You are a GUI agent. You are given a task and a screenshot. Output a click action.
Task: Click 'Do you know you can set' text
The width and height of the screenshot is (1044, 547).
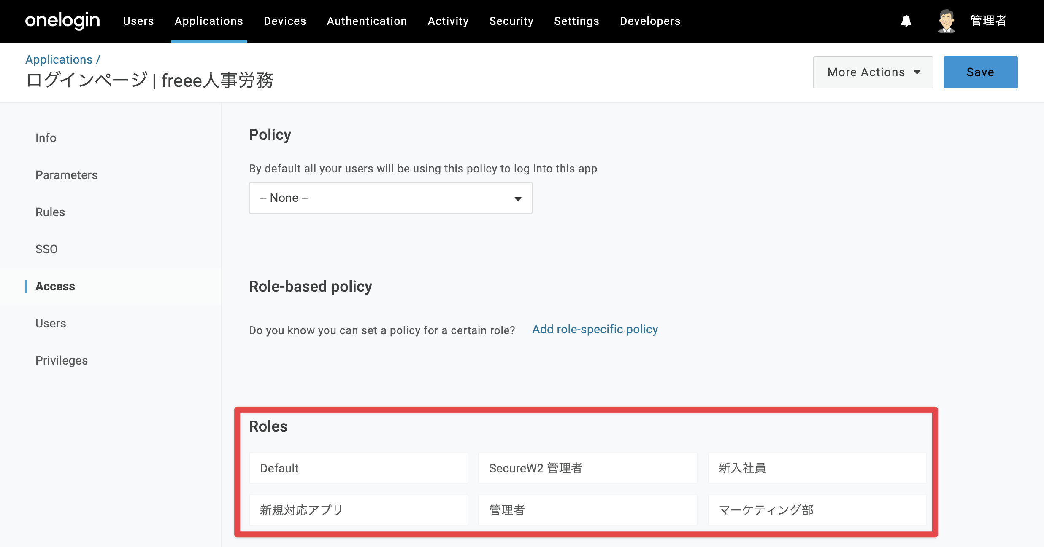(382, 330)
